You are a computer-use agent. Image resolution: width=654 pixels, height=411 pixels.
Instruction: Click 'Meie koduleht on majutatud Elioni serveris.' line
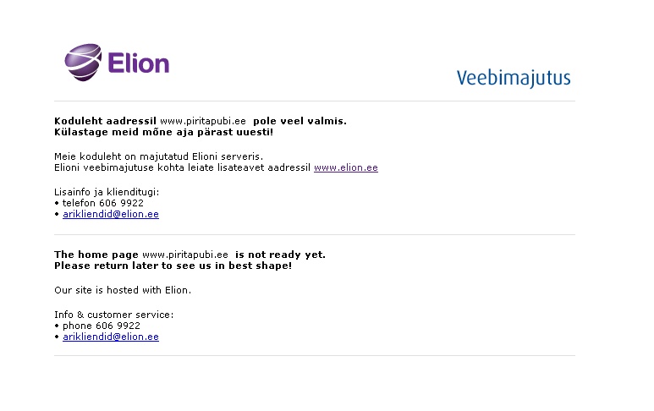(x=158, y=156)
